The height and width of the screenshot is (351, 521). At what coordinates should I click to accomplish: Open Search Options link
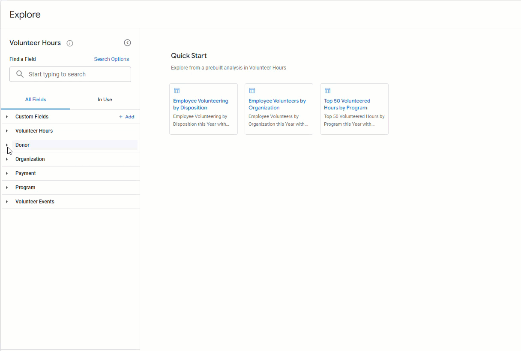click(x=111, y=59)
